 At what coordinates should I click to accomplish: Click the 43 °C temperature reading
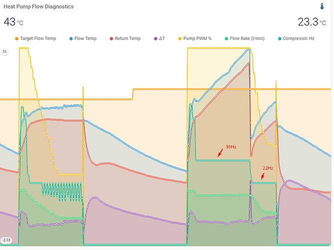tap(14, 22)
